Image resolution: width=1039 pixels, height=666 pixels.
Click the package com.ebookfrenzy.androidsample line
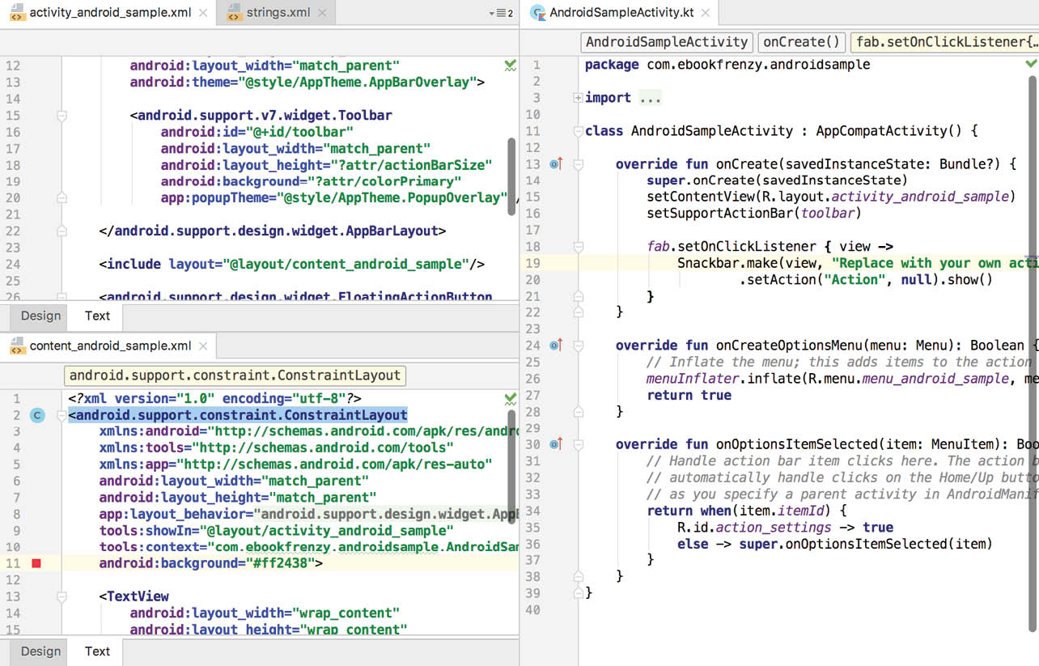click(727, 65)
